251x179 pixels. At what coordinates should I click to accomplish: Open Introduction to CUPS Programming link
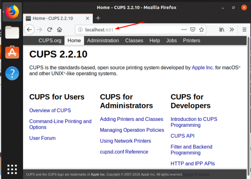[194, 122]
